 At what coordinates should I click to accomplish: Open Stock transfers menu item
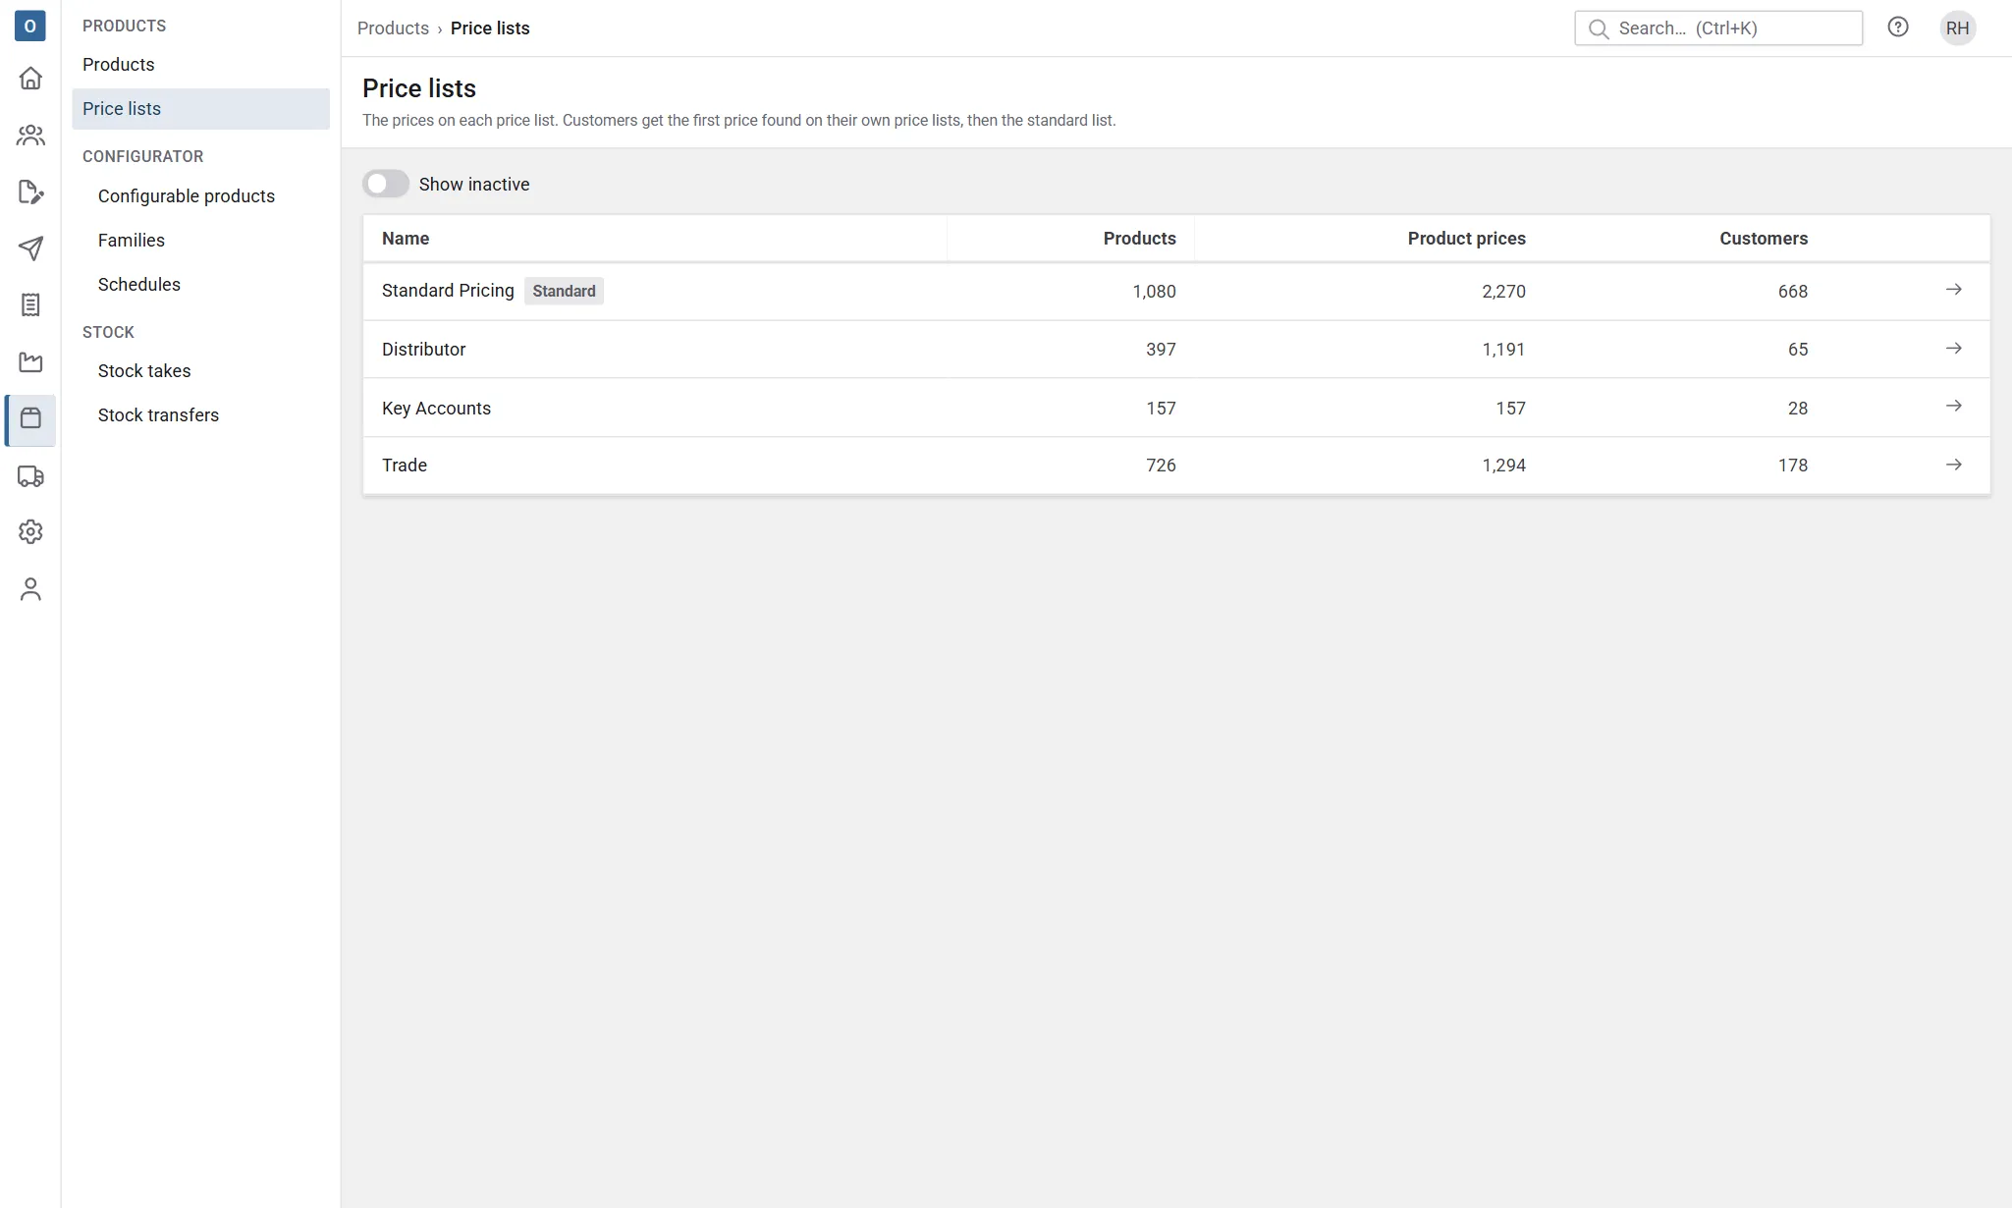pyautogui.click(x=200, y=414)
